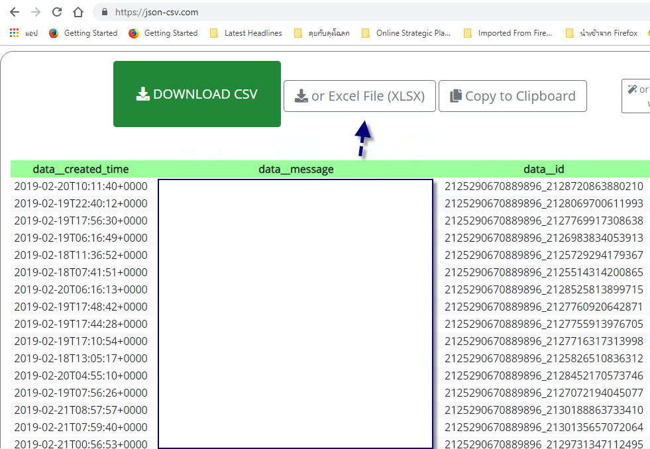Select id 2125290670889896_212551431420086

pos(543,272)
